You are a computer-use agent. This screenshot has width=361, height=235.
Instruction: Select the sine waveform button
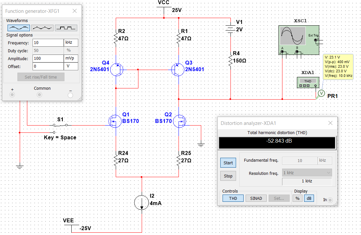pyautogui.click(x=19, y=28)
